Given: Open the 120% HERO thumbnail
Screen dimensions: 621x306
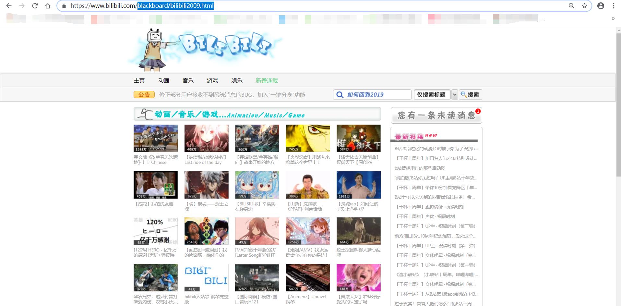Looking at the screenshot, I should (x=156, y=231).
